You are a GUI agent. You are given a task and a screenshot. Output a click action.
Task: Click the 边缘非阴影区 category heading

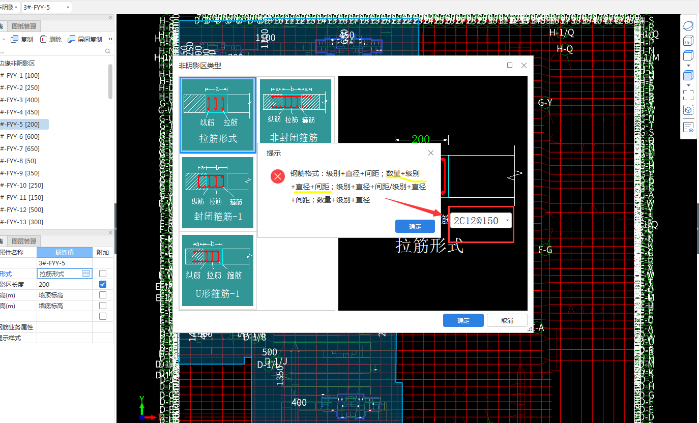pos(17,63)
